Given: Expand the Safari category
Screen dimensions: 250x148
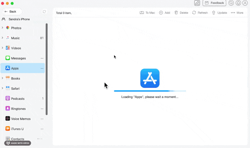Looking at the screenshot, I should coord(2,88).
